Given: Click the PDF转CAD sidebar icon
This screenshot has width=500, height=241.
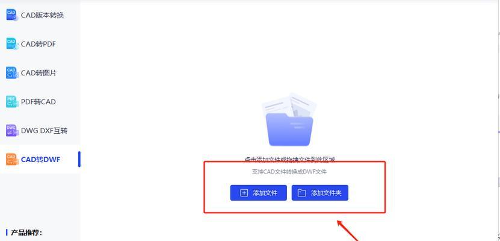Looking at the screenshot, I should pos(13,102).
